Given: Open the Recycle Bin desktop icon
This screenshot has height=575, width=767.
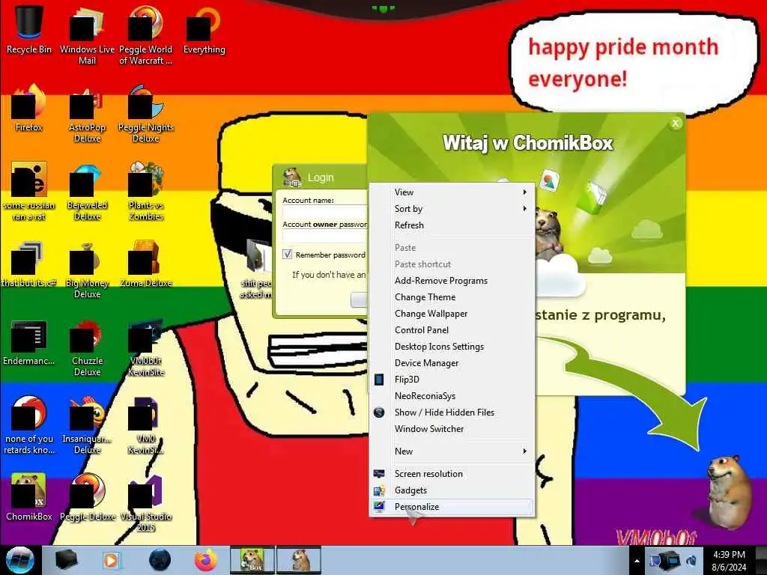Looking at the screenshot, I should coord(29,30).
